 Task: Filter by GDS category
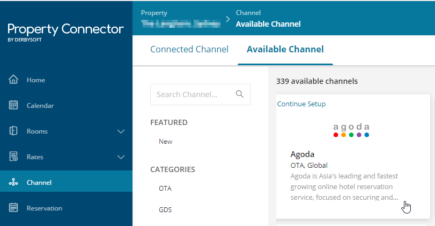[165, 209]
